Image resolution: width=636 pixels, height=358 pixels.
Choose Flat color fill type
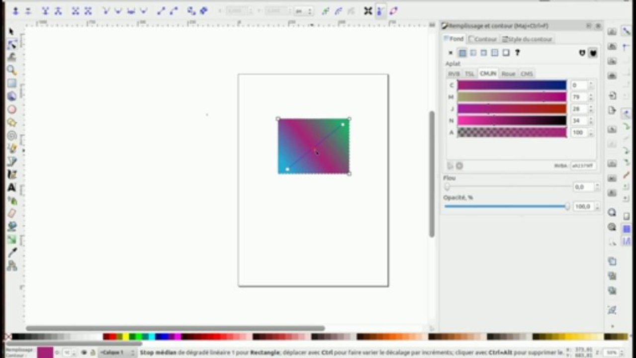462,53
